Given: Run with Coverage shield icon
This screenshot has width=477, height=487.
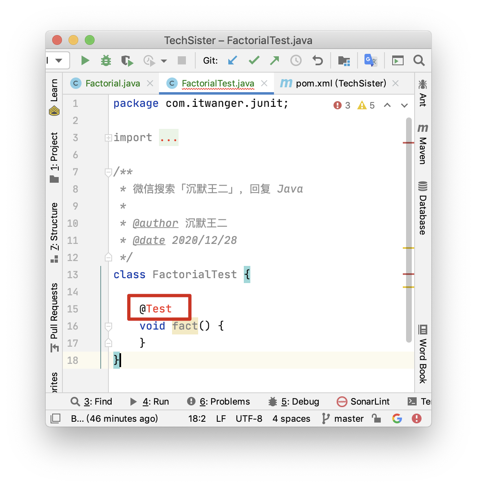Looking at the screenshot, I should point(127,61).
